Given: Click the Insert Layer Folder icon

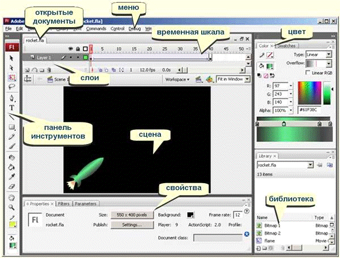Looking at the screenshot, I should click(x=42, y=70).
